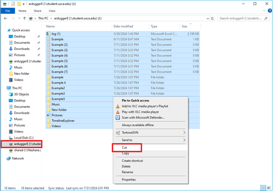This screenshot has height=191, width=273.
Task: Expand the ribbon chevron
Action: click(264, 11)
